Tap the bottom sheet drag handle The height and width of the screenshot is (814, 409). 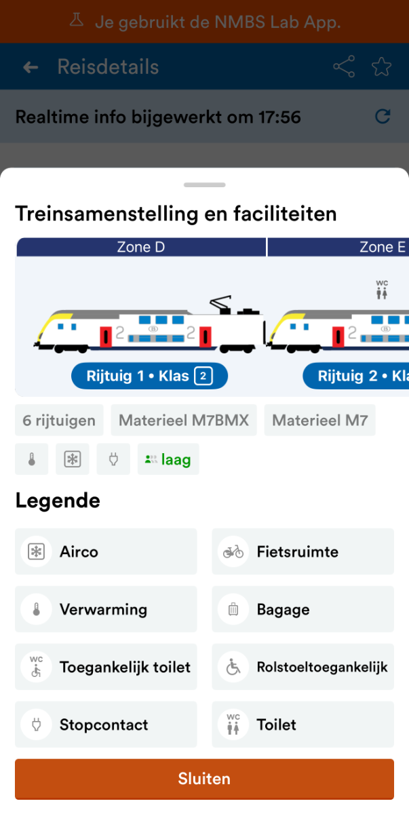pyautogui.click(x=204, y=185)
